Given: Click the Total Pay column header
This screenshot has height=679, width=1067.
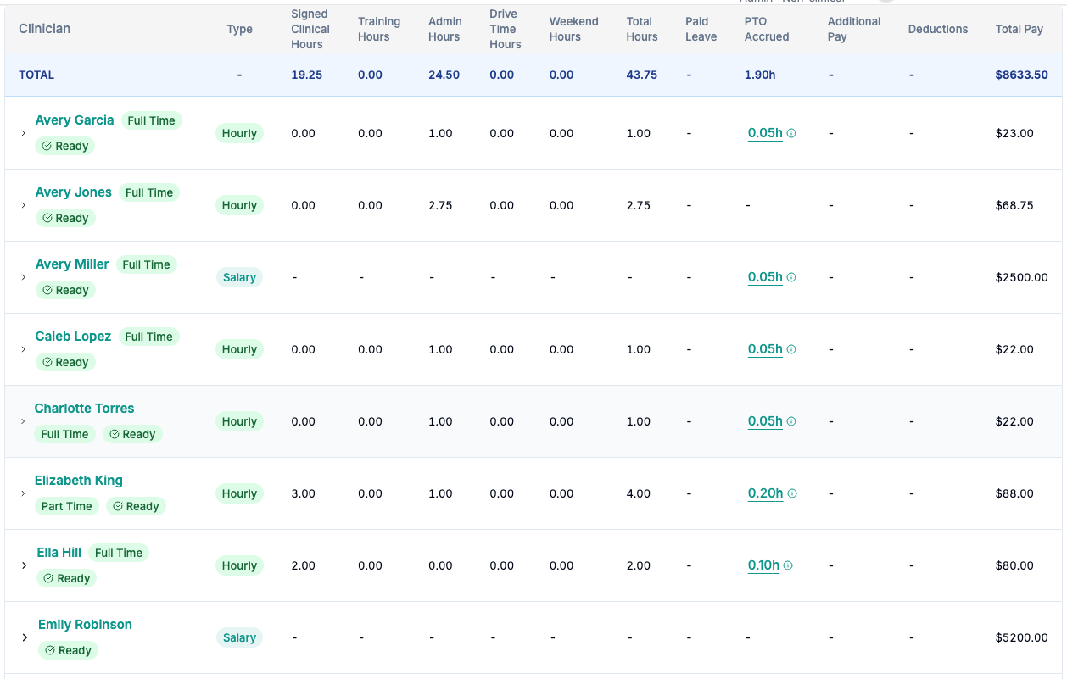Looking at the screenshot, I should 1020,29.
